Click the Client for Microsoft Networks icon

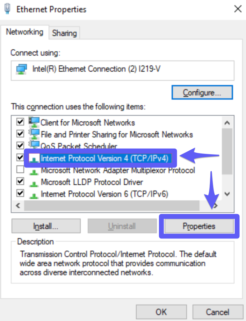tap(34, 122)
